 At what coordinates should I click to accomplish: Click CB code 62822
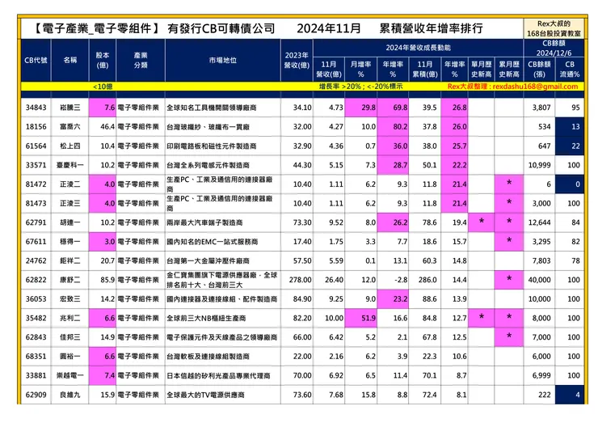(x=36, y=280)
